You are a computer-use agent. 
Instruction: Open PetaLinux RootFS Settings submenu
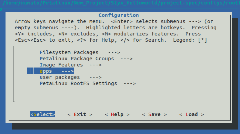click(x=88, y=83)
